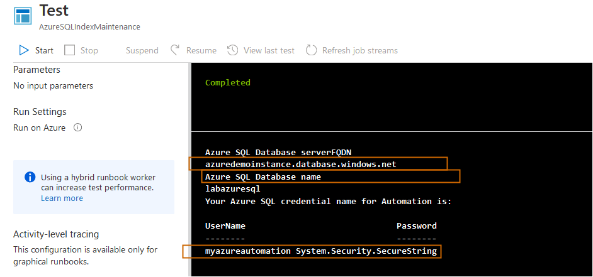Open the Learn more link
The height and width of the screenshot is (277, 593).
click(62, 198)
